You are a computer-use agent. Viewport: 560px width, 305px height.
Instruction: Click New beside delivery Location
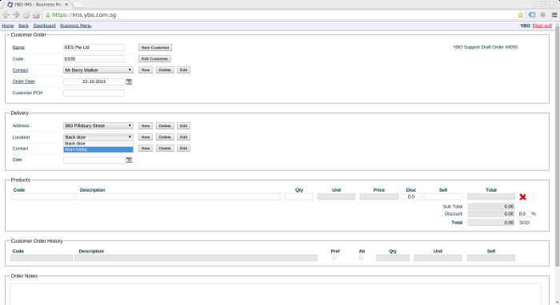pos(146,137)
